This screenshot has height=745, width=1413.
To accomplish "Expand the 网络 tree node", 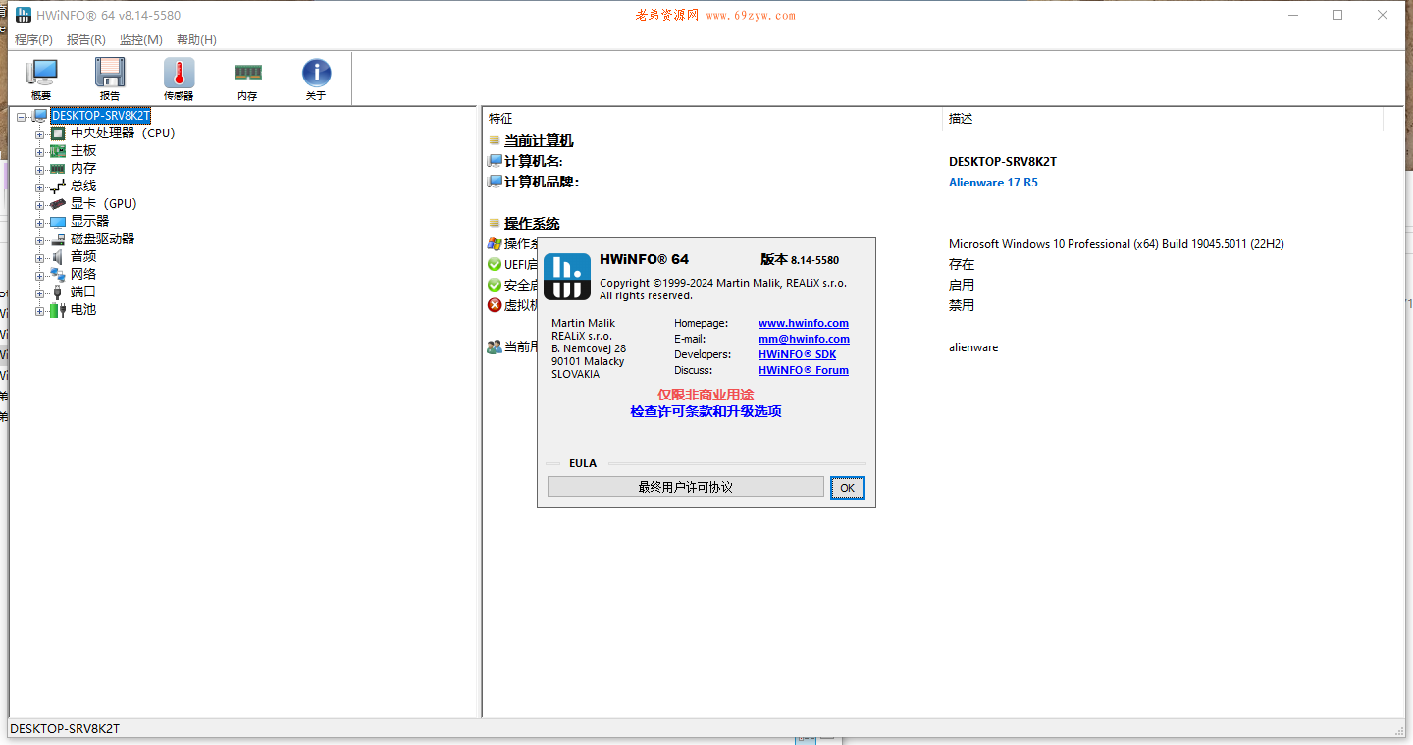I will click(40, 276).
